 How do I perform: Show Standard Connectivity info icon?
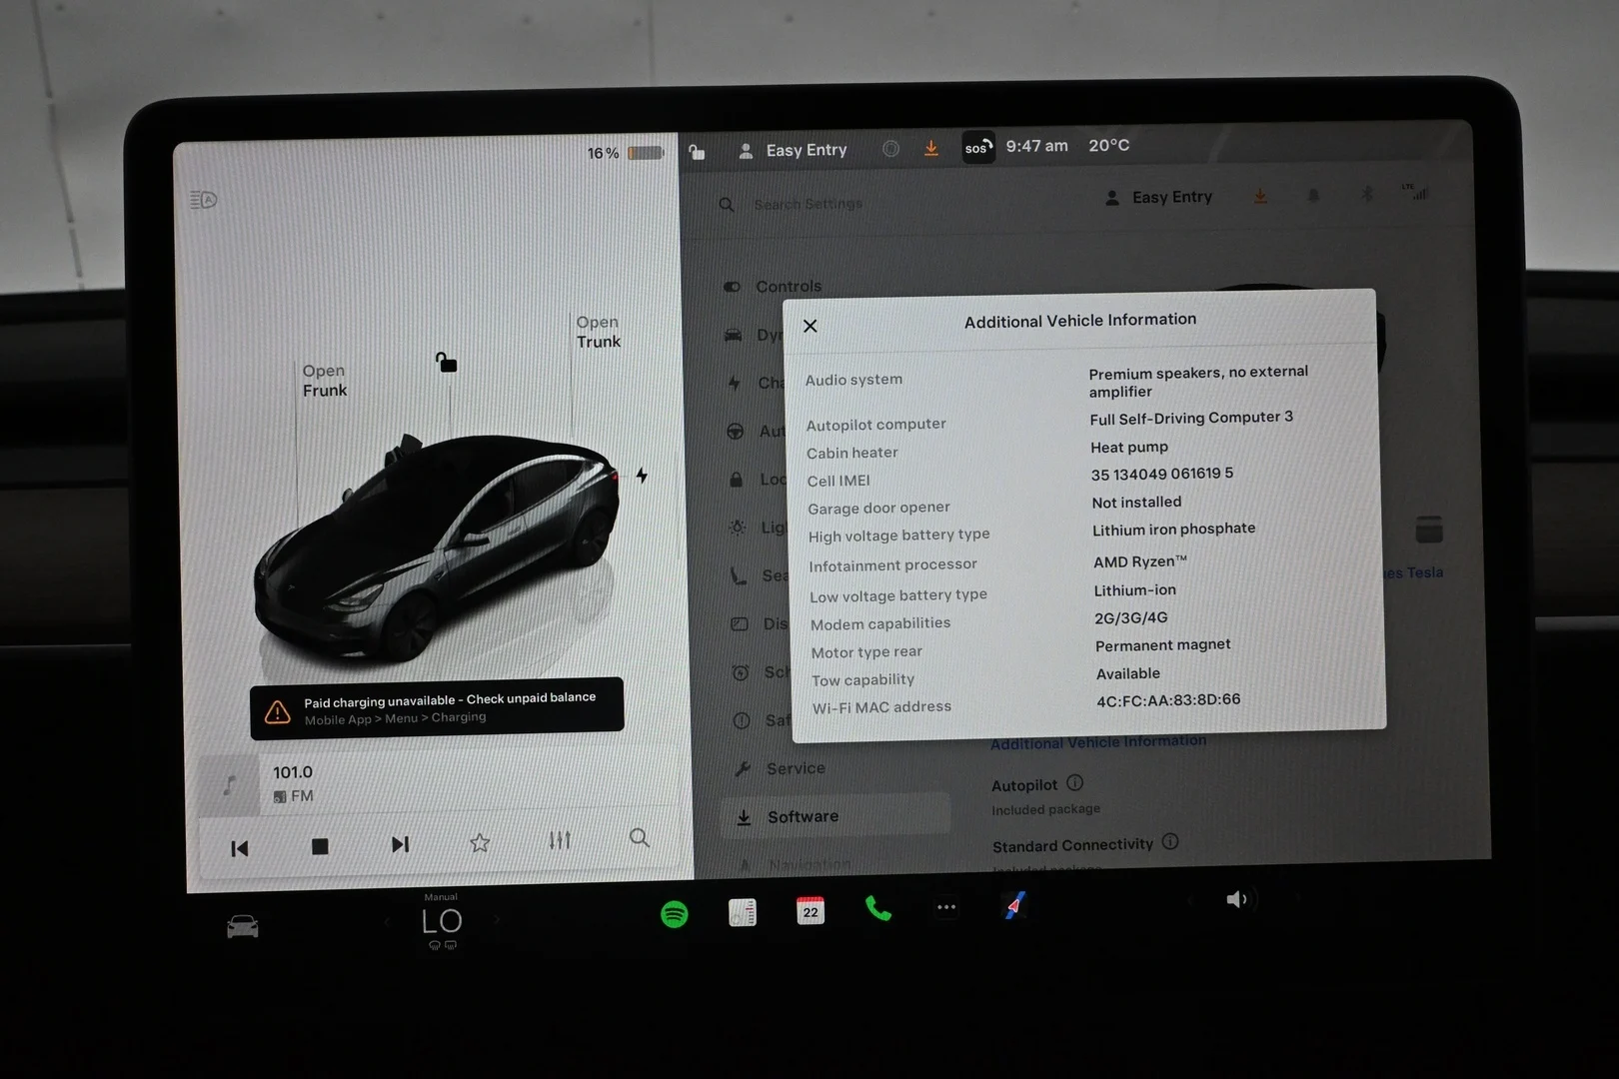click(x=1170, y=841)
